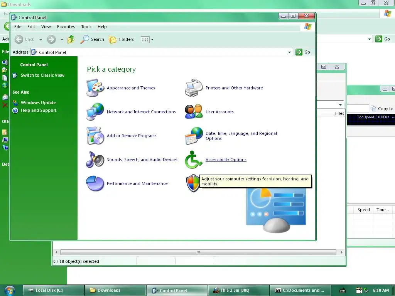The width and height of the screenshot is (395, 296).
Task: Open the Edit menu
Action: click(x=31, y=27)
